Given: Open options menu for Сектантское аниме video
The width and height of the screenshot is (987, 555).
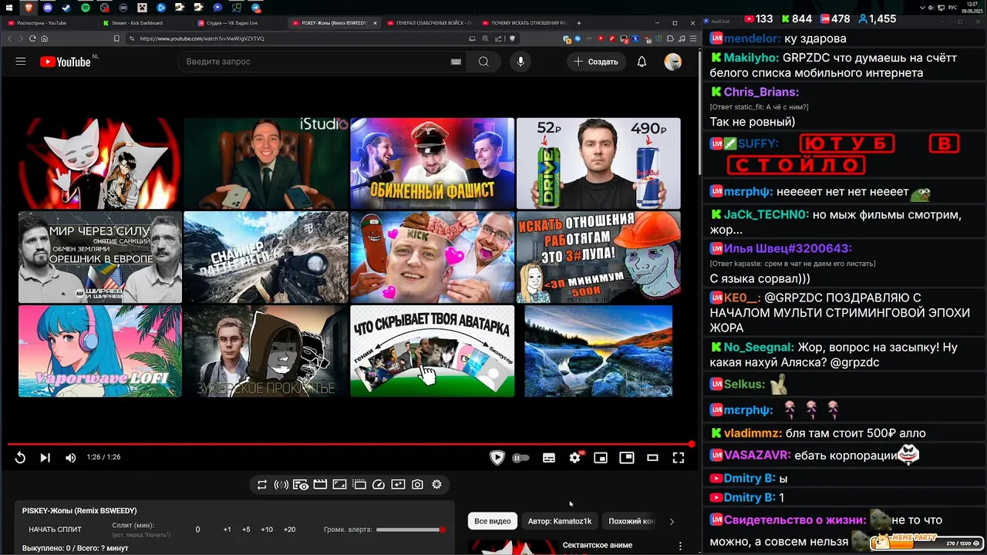Looking at the screenshot, I should tap(680, 546).
